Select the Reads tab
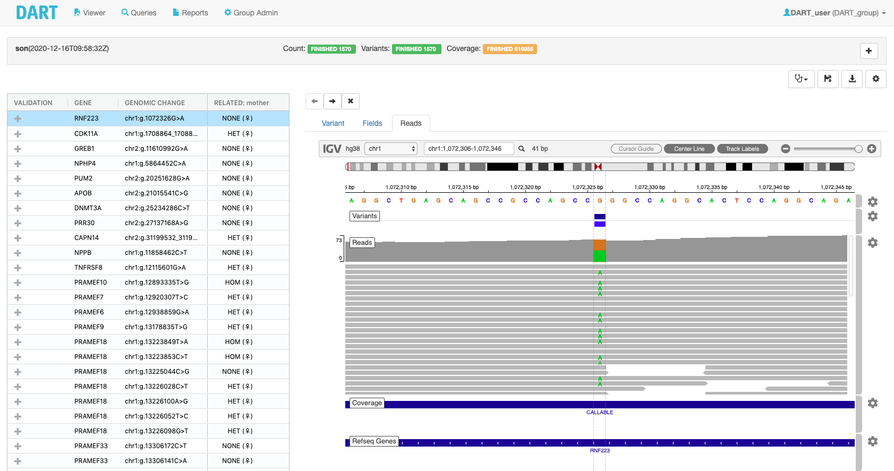Image resolution: width=894 pixels, height=471 pixels. (411, 123)
